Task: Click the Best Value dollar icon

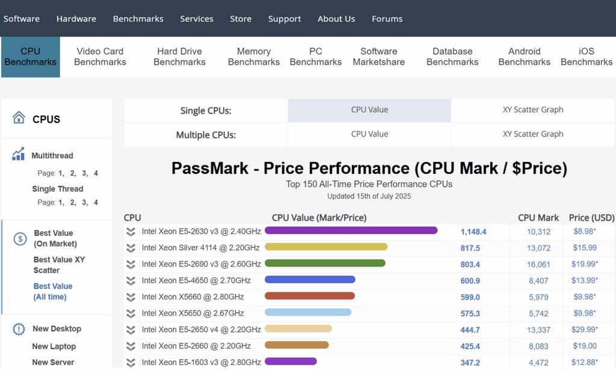Action: (x=20, y=238)
